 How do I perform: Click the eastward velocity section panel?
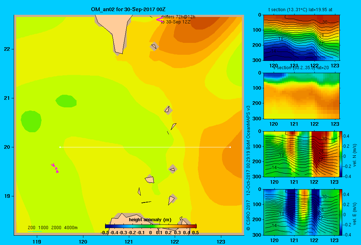pos(301,212)
